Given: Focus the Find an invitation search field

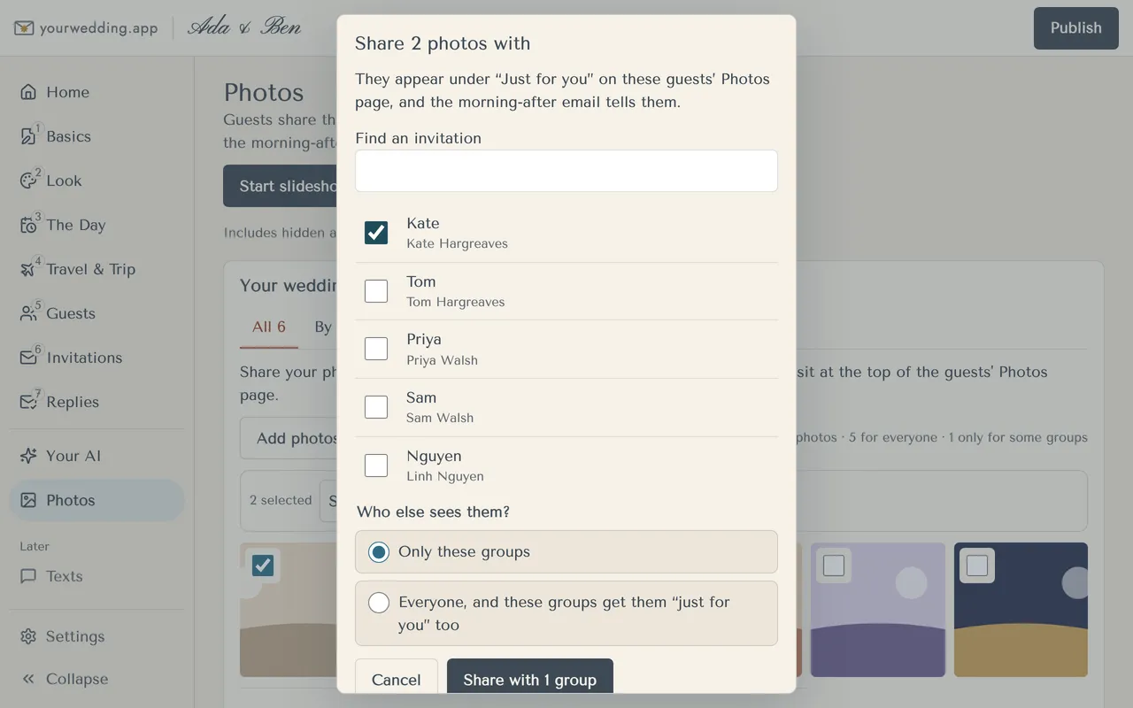Looking at the screenshot, I should click(566, 171).
